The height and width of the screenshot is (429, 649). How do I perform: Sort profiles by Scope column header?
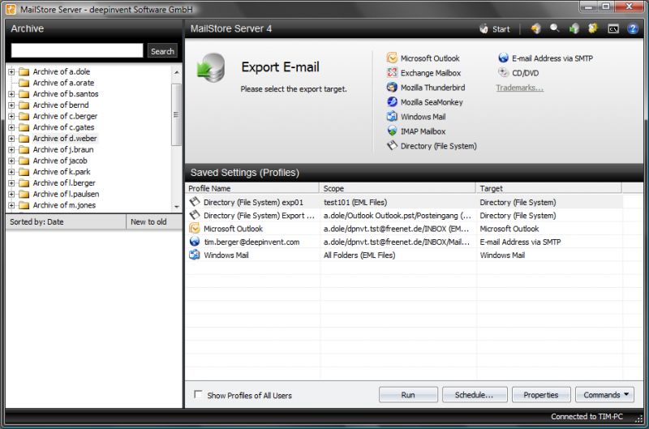pos(398,188)
